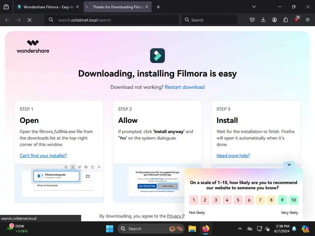Open Need more help link
Image resolution: width=315 pixels, height=236 pixels.
pos(233,155)
